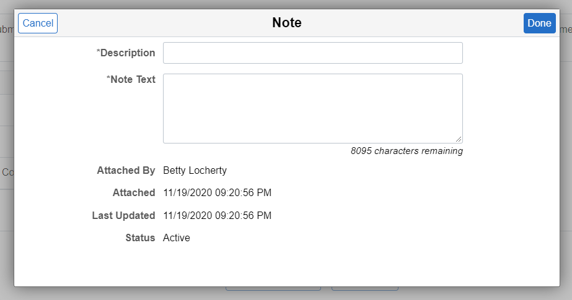Click the "Attached" date label
The image size is (572, 300).
(x=134, y=192)
